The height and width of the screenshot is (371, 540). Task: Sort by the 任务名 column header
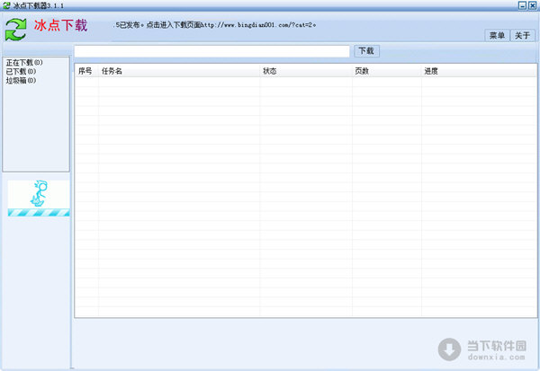[179, 71]
